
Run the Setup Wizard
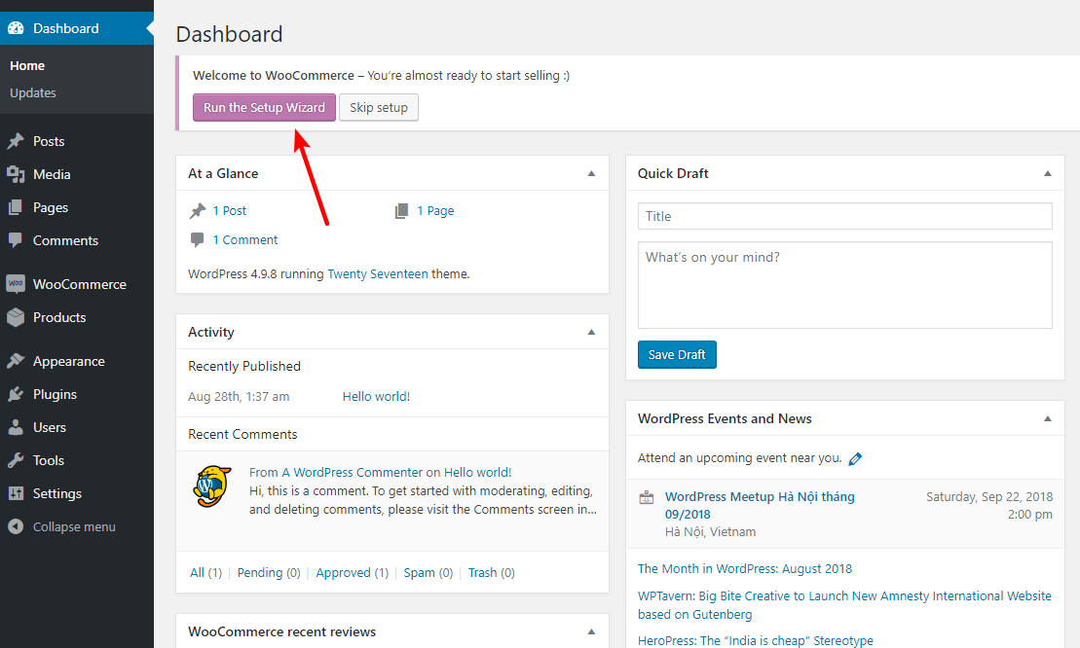click(264, 107)
